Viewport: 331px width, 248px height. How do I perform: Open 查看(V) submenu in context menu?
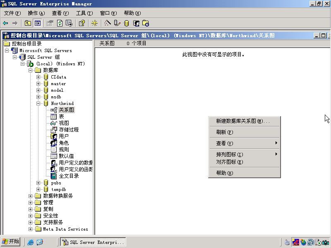[x=244, y=143]
